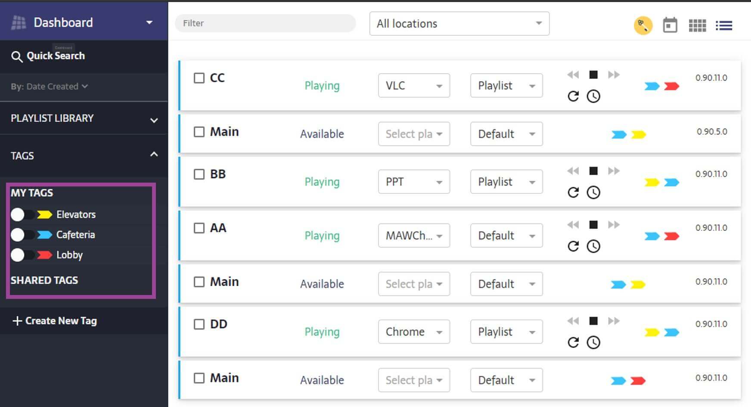The height and width of the screenshot is (407, 751).
Task: Open the clock schedule icon on the AA row
Action: tap(594, 247)
